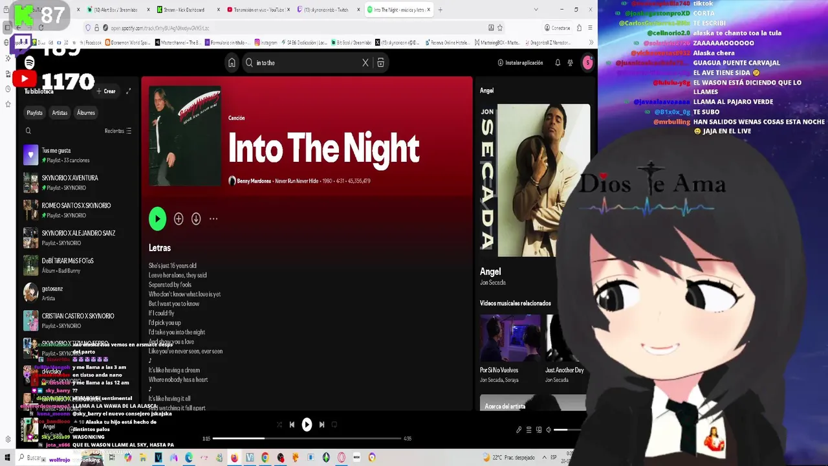The height and width of the screenshot is (466, 828).
Task: Search within your library magnifier icon
Action: coord(28,131)
